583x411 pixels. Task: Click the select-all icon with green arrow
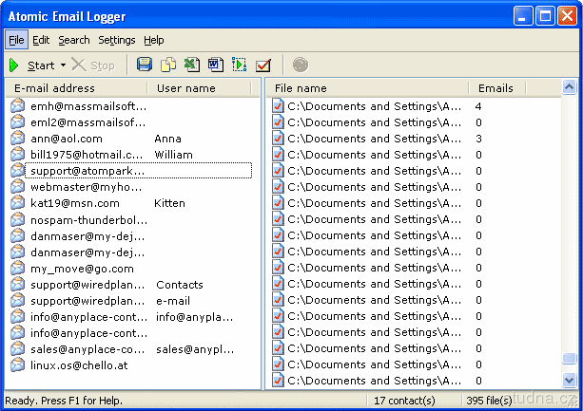[240, 65]
